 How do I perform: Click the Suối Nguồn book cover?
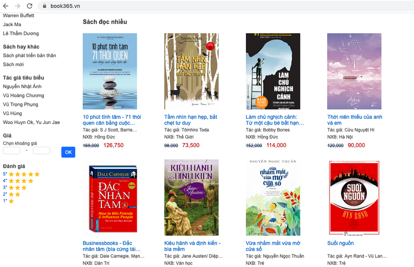coord(354,197)
